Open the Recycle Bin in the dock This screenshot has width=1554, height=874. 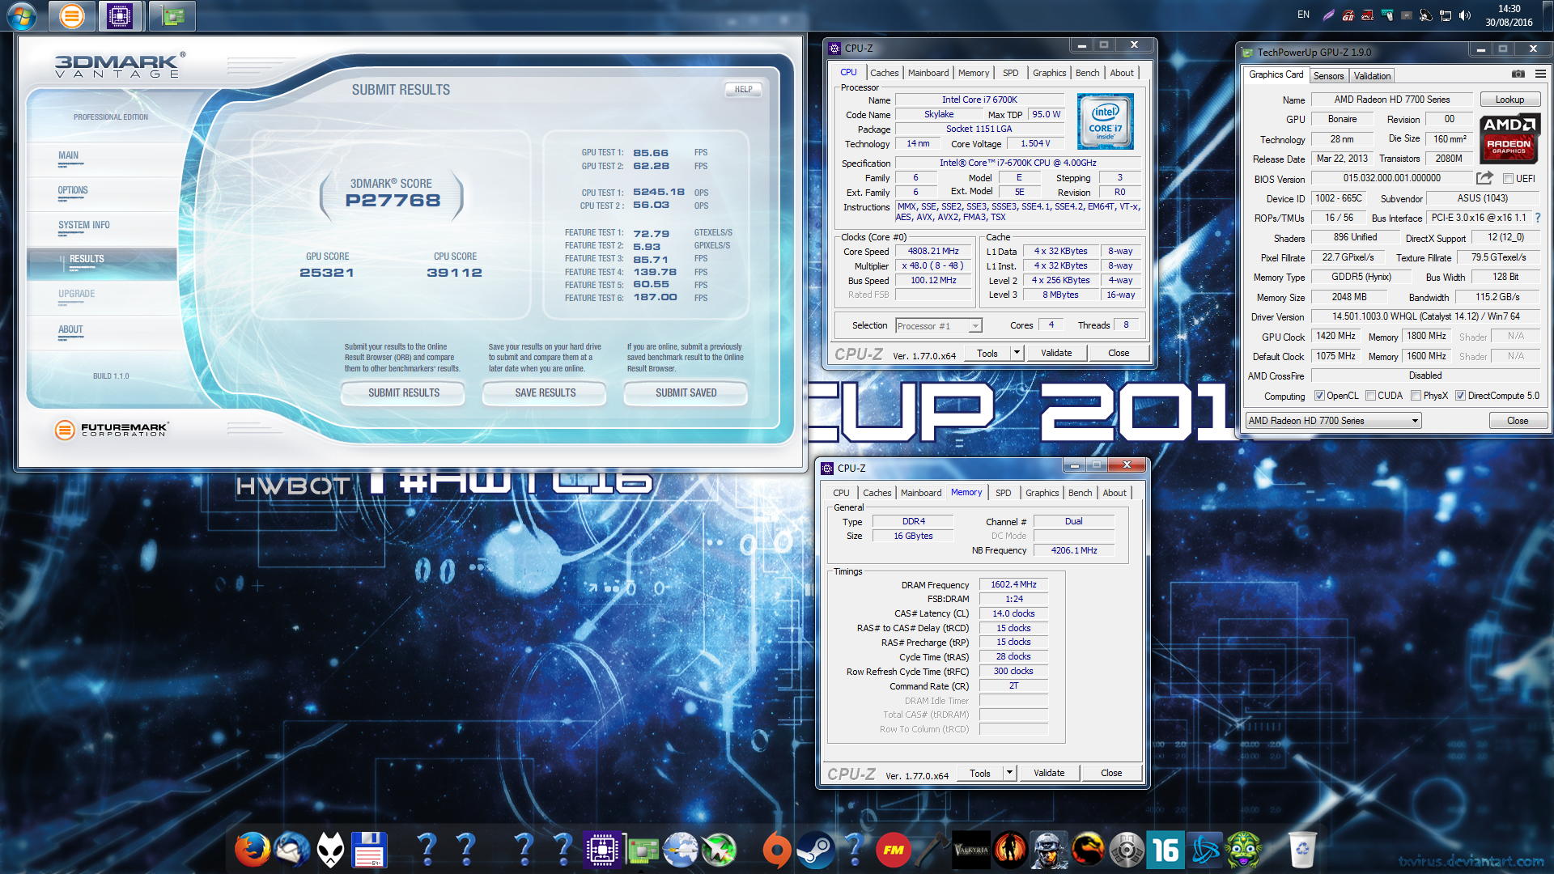pyautogui.click(x=1301, y=850)
